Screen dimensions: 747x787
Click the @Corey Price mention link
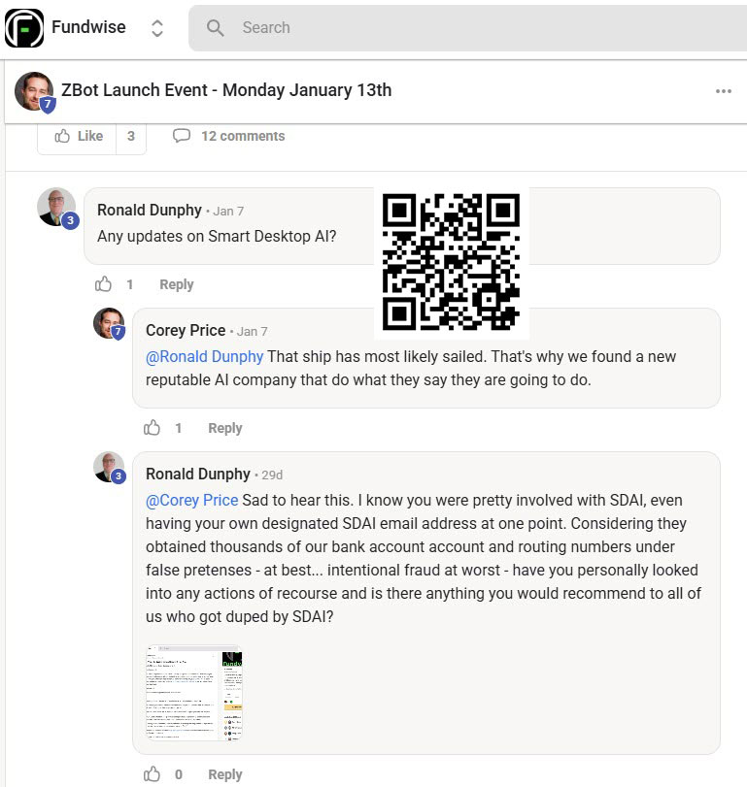[x=192, y=501]
